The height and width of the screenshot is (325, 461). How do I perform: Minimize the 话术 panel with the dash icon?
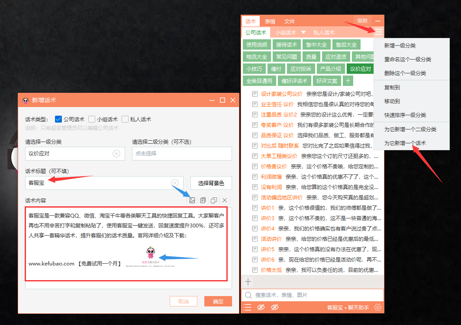(x=378, y=21)
